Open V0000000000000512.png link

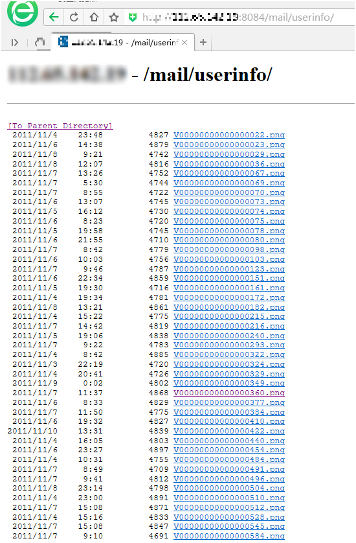229,507
